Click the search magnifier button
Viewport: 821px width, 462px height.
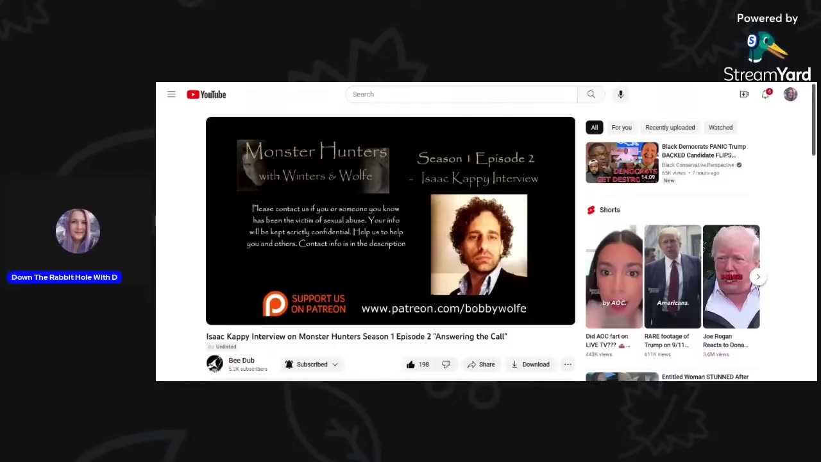tap(591, 94)
